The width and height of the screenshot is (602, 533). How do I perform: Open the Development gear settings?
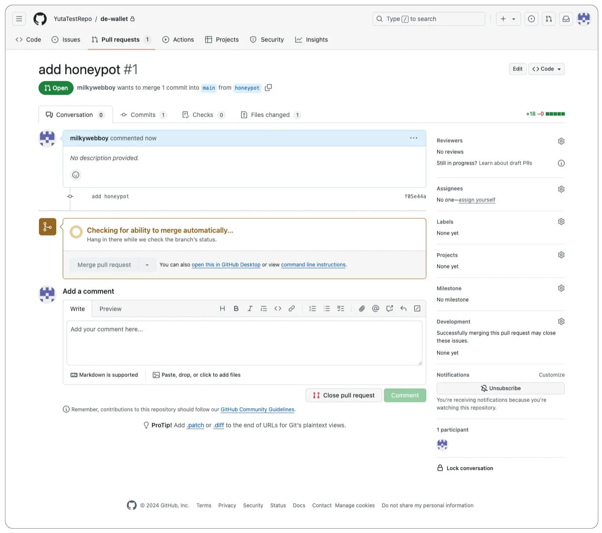point(561,322)
